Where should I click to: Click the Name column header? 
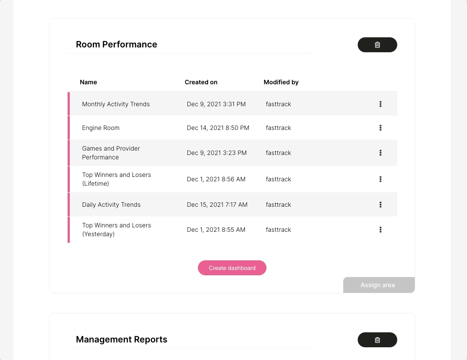(x=89, y=82)
